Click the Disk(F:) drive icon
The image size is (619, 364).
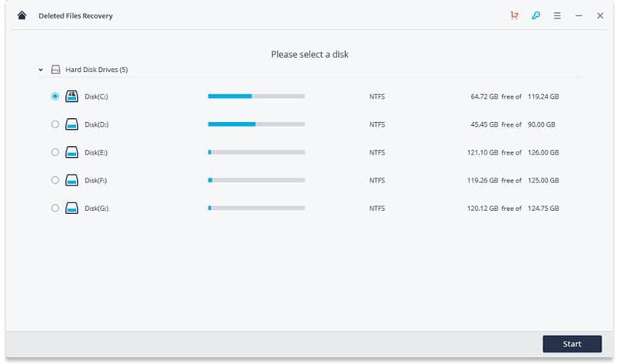click(x=72, y=180)
